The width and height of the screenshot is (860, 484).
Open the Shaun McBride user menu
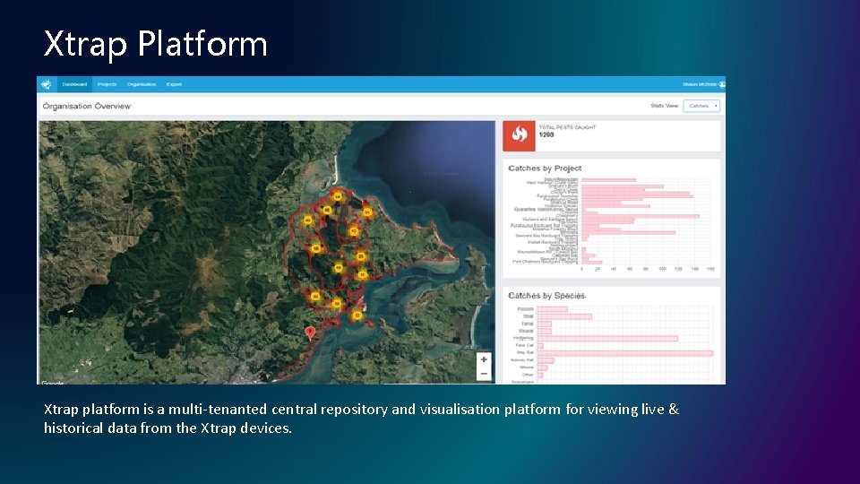704,84
